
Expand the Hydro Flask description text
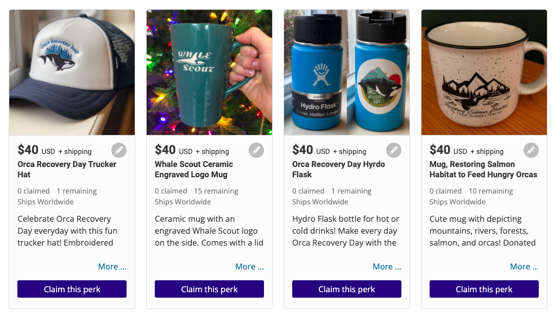387,266
